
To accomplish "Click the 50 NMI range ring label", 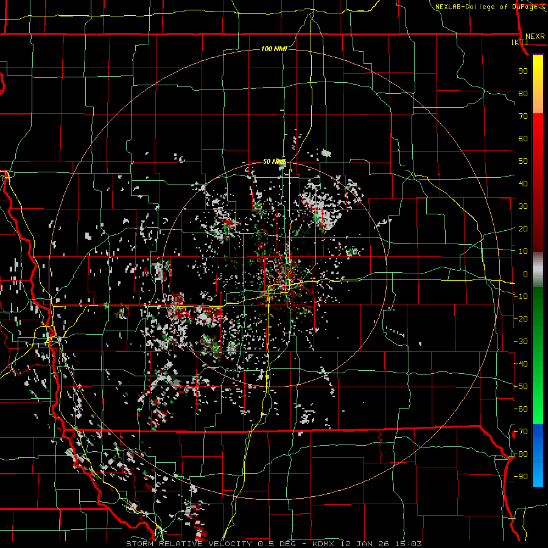I will tap(274, 161).
